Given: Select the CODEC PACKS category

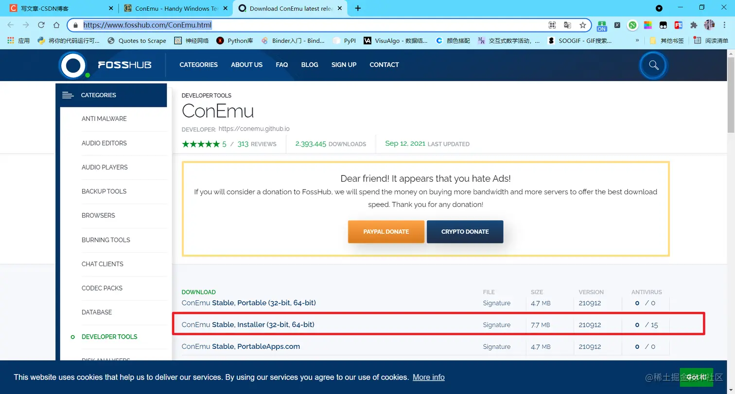Looking at the screenshot, I should coord(102,288).
